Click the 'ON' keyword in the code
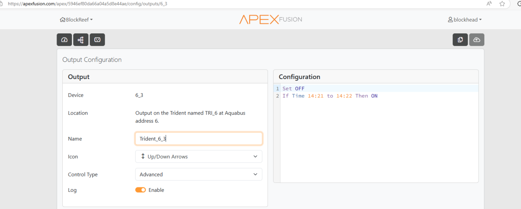 (x=374, y=96)
